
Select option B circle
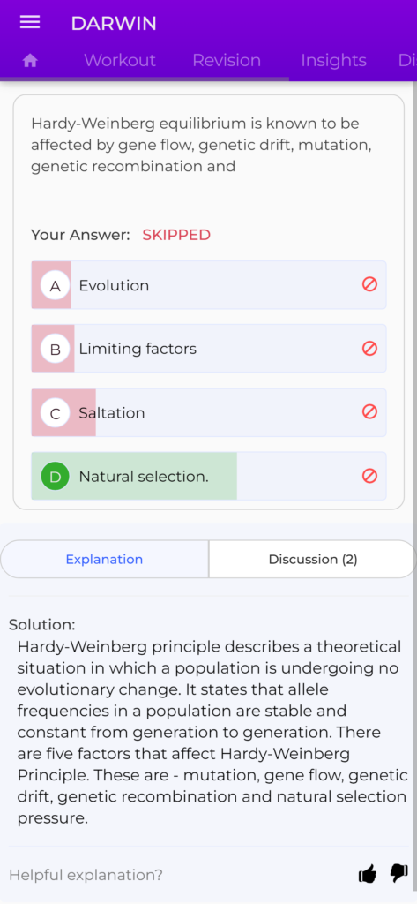56,349
